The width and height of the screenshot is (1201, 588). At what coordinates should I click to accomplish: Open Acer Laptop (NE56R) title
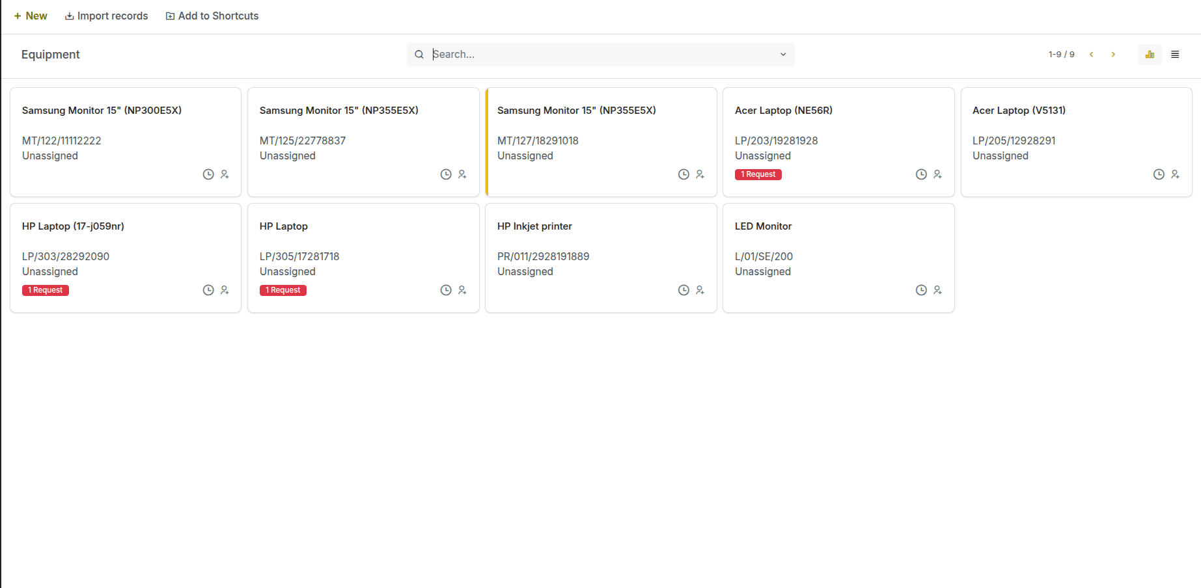coord(784,111)
